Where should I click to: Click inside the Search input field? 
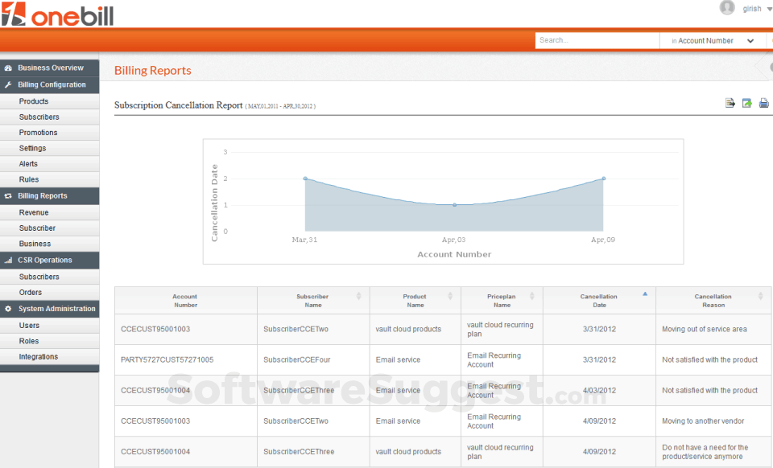[596, 40]
